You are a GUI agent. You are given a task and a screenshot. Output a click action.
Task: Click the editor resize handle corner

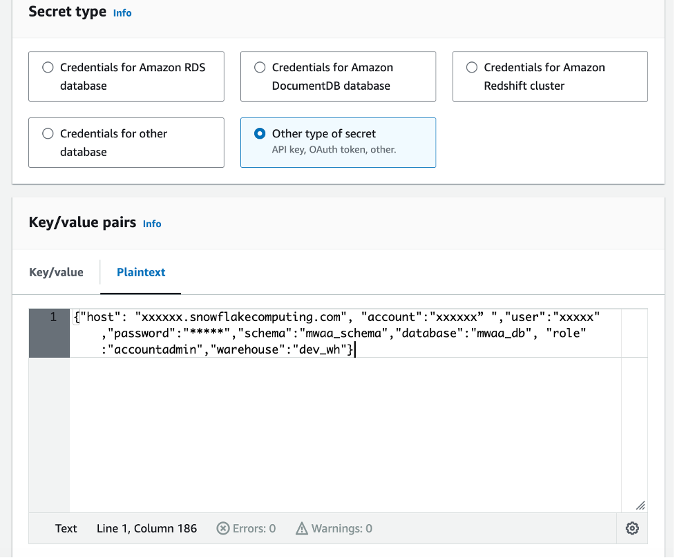(640, 505)
